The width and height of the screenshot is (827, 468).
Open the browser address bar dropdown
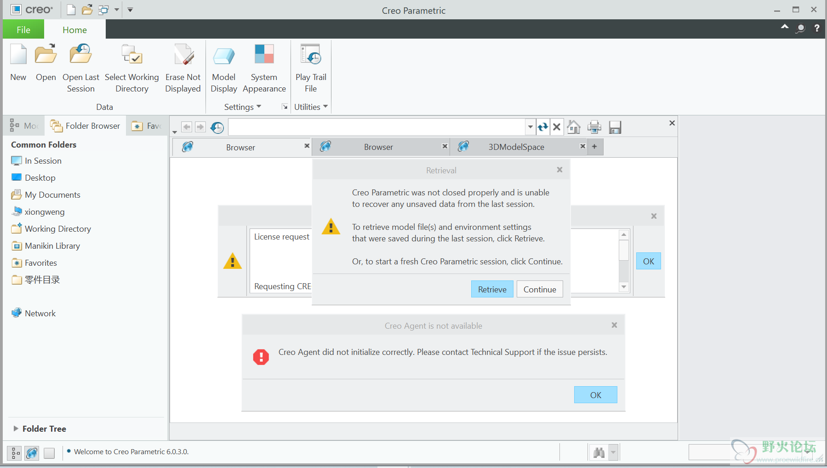coord(530,127)
